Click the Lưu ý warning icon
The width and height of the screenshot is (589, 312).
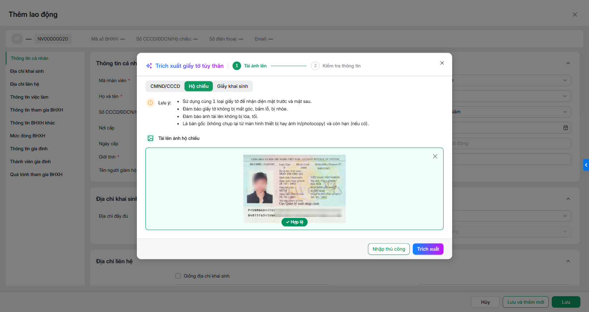(x=150, y=103)
